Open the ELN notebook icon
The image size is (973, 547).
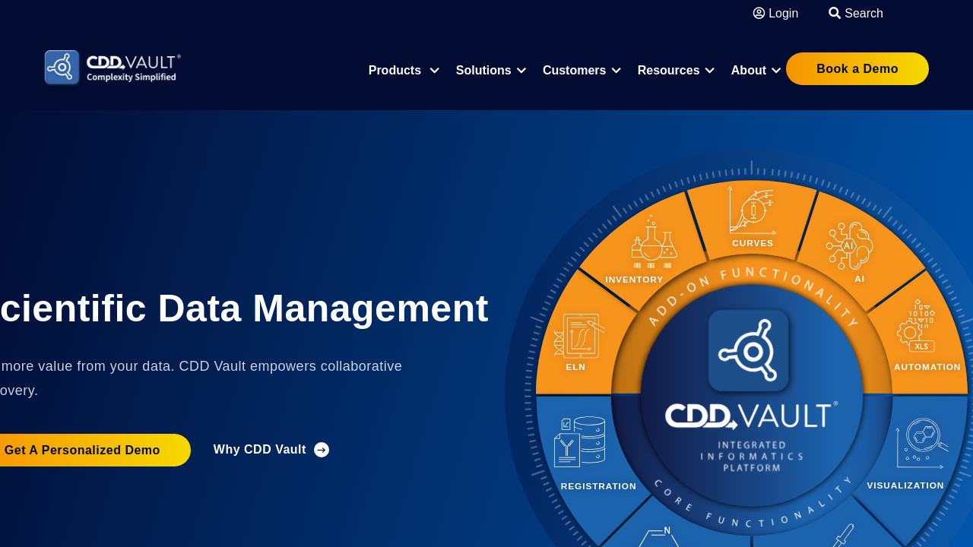coord(579,335)
